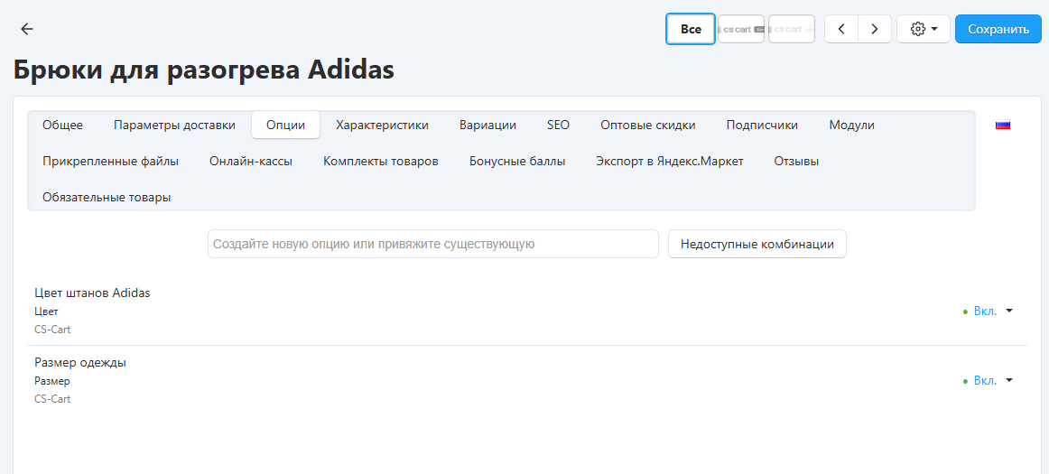Open the gear settings dropdown

coord(924,29)
